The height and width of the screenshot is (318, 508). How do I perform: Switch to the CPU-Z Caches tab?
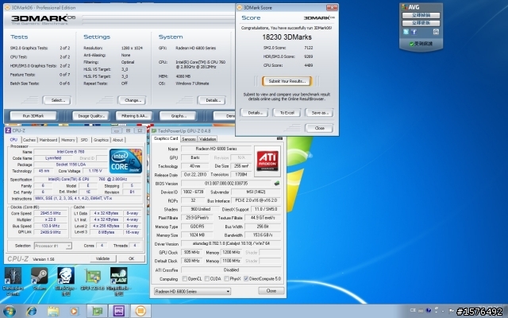[x=29, y=140]
